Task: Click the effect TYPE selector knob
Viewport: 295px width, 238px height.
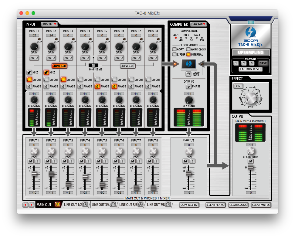Action: (x=251, y=98)
